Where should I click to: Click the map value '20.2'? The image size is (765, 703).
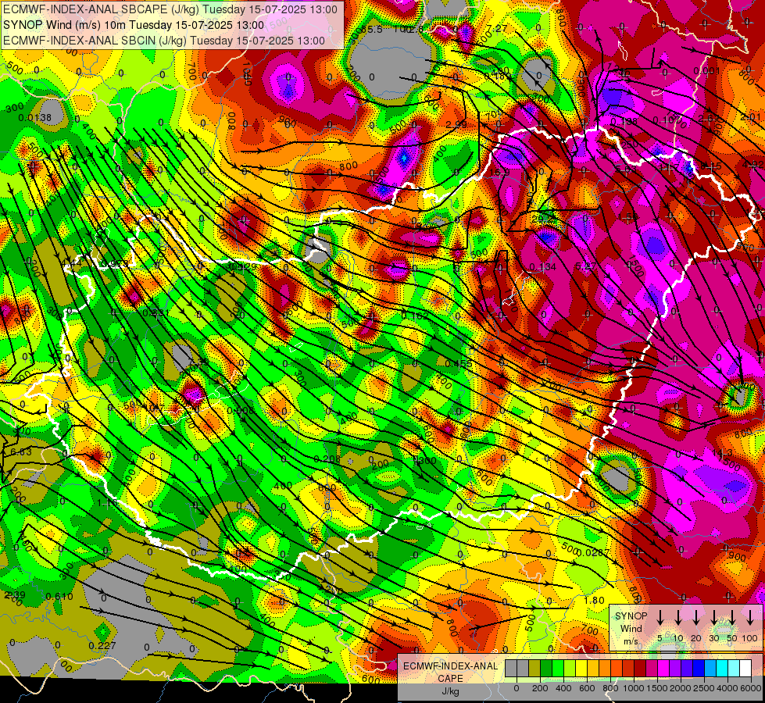(542, 219)
